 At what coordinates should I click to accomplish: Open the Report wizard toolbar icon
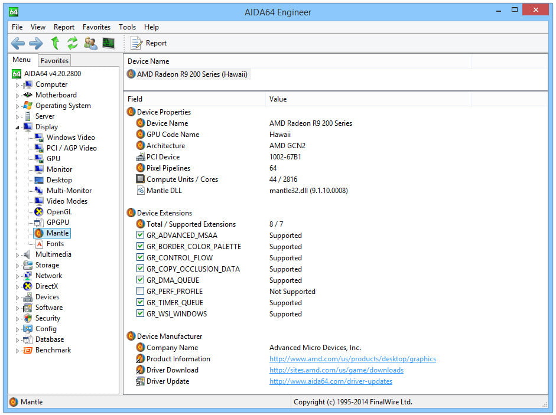click(136, 43)
